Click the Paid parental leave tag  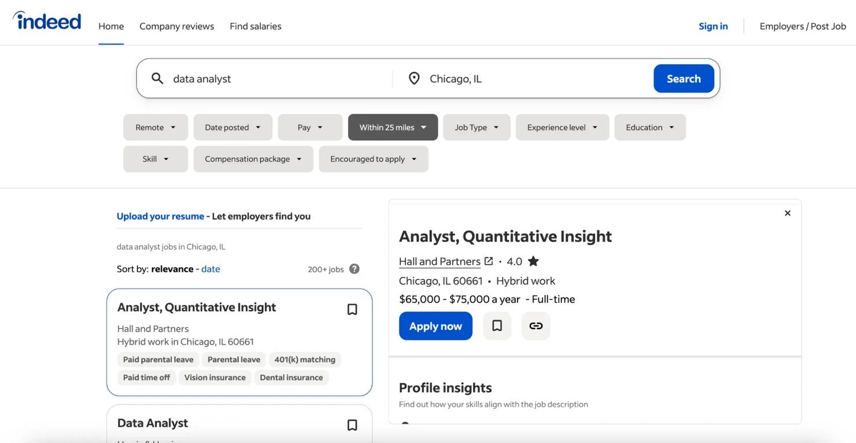pyautogui.click(x=158, y=360)
